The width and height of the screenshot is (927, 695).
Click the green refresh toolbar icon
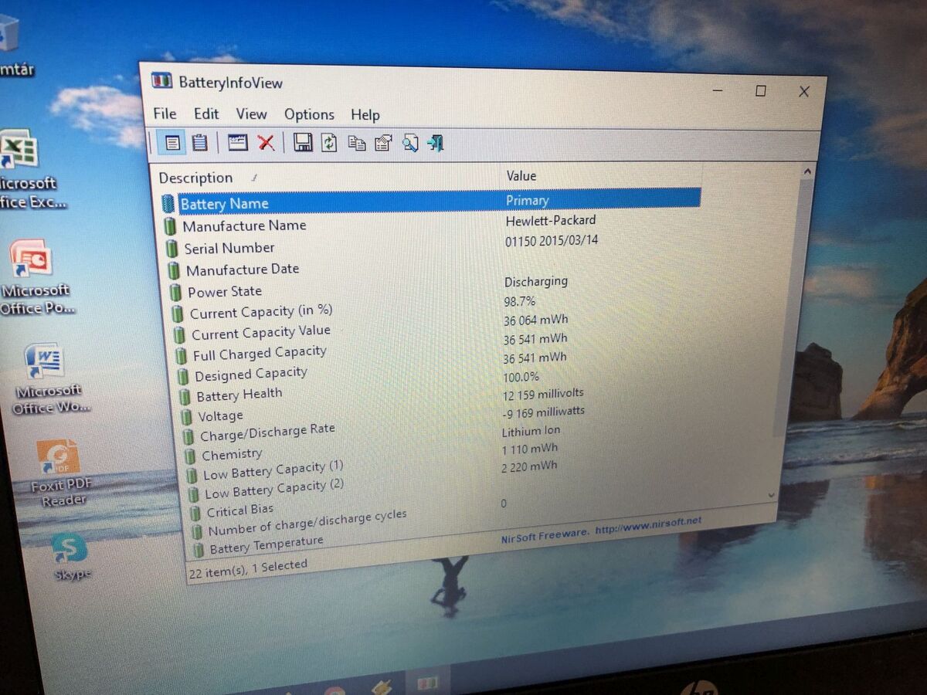[330, 143]
